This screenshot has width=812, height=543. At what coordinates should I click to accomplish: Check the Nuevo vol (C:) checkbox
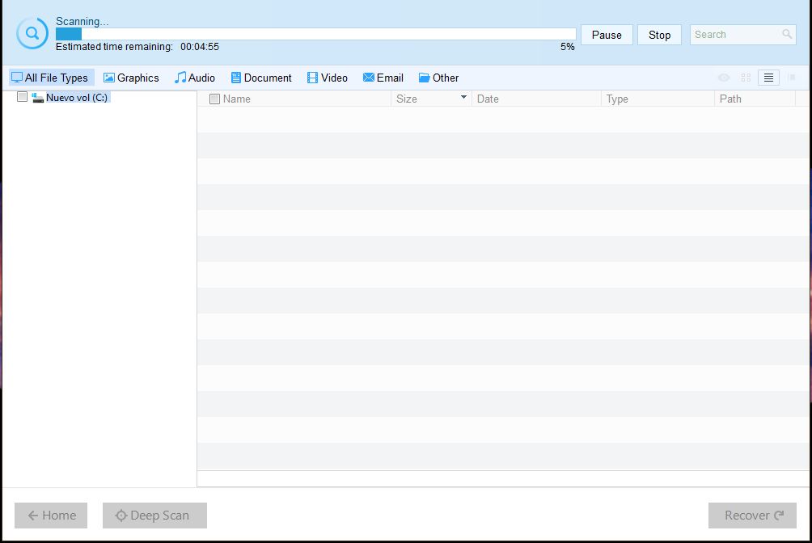pyautogui.click(x=22, y=96)
